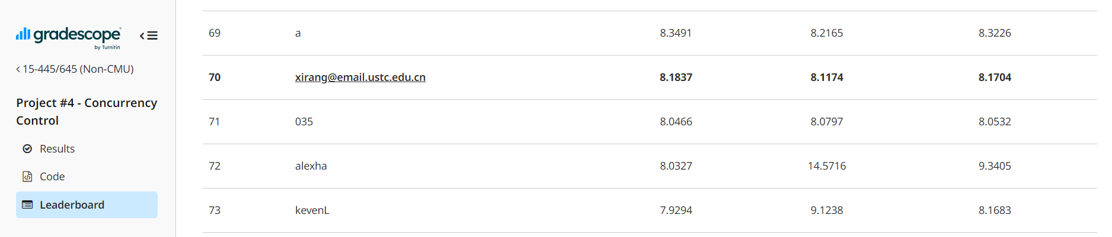Click the highlighted rank 70 cell

[x=215, y=77]
